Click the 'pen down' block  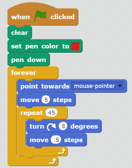coord(29,60)
